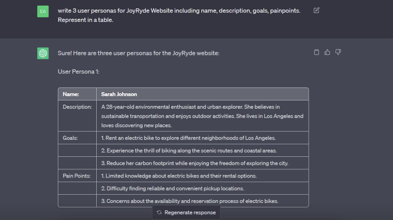Click the pain point about pickup locations

click(203, 188)
